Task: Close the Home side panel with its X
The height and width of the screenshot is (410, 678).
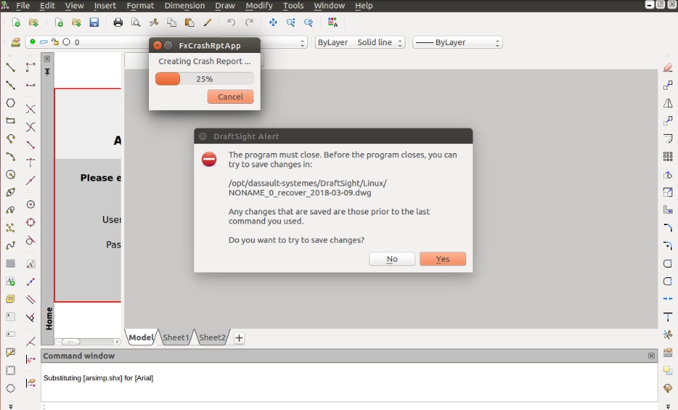Action: pos(47,59)
